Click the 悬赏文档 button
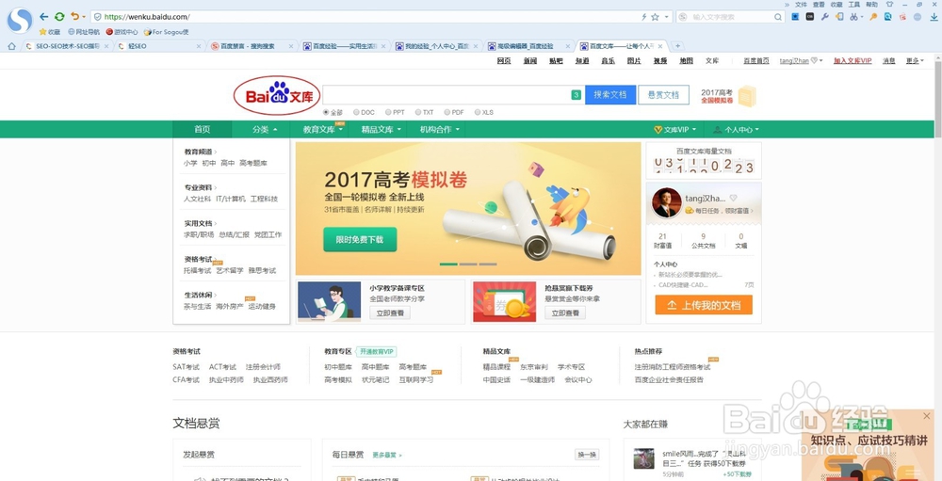942x481 pixels. click(663, 95)
